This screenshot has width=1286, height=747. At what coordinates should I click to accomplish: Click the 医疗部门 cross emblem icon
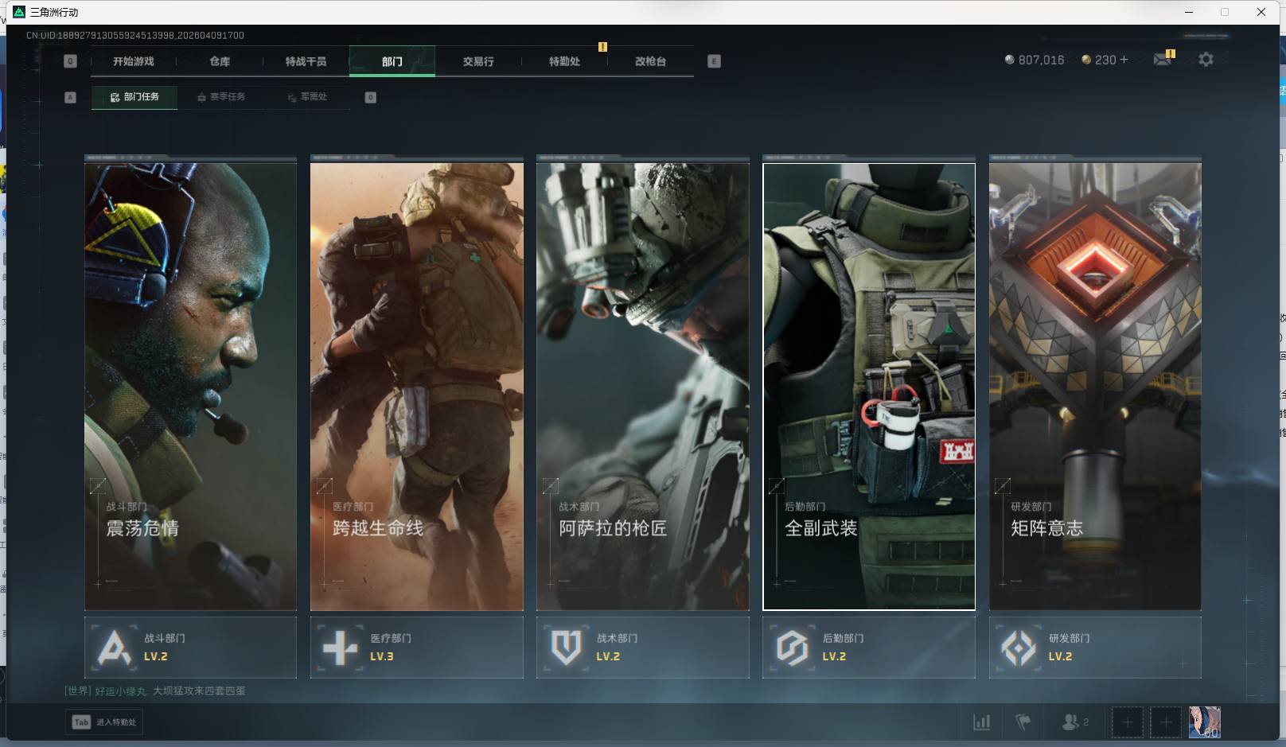tap(340, 648)
